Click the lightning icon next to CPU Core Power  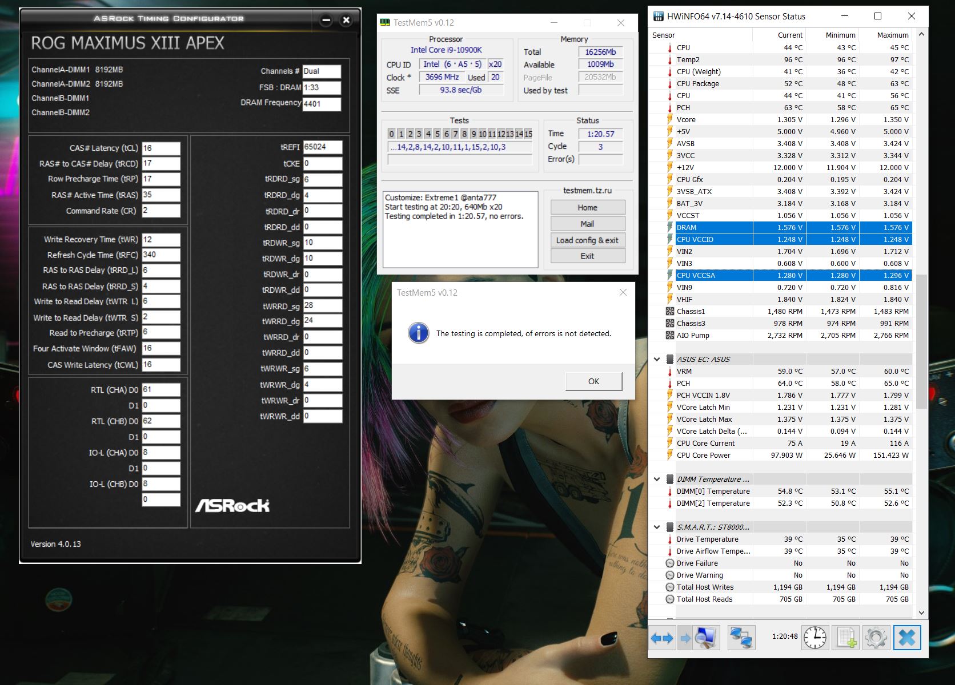(x=670, y=456)
